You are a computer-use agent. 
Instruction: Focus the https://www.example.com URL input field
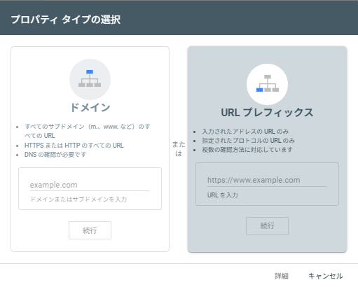(x=267, y=180)
